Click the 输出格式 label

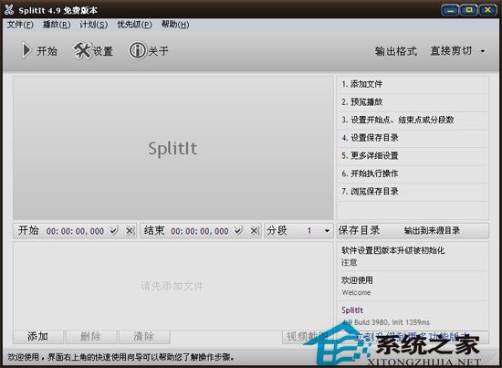[x=396, y=51]
